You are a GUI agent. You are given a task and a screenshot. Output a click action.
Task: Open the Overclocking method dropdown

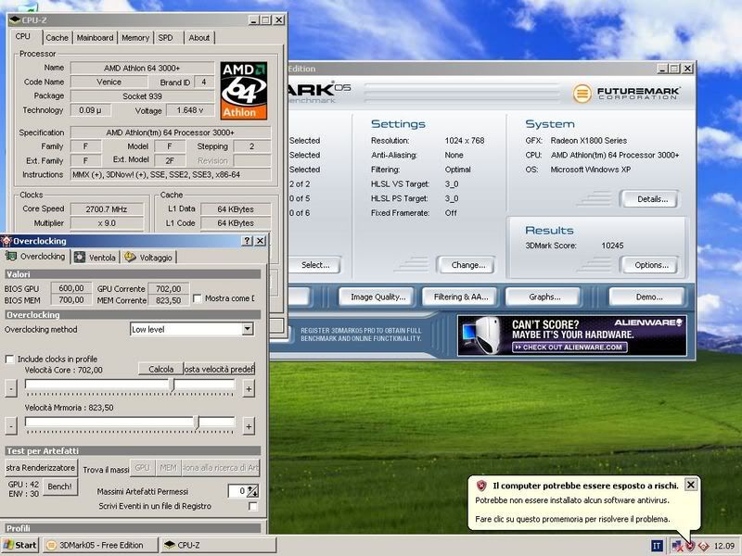(248, 329)
